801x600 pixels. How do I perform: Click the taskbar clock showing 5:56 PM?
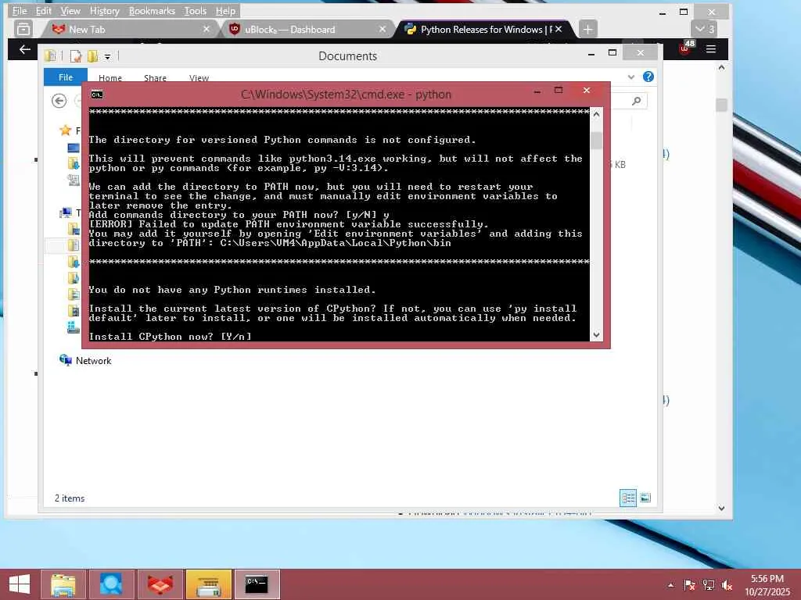coord(767,579)
